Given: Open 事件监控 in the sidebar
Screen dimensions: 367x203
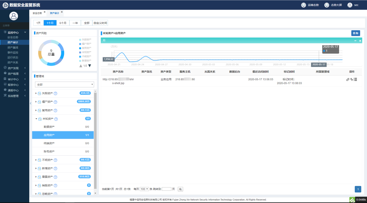Looking at the screenshot, I should click(x=13, y=53).
